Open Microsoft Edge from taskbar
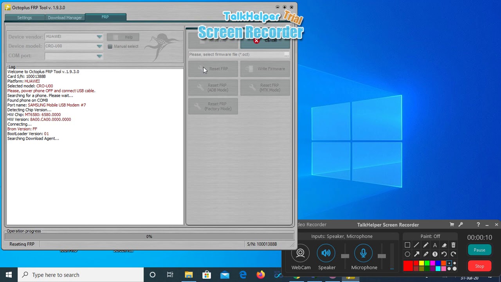501x282 pixels. (243, 275)
